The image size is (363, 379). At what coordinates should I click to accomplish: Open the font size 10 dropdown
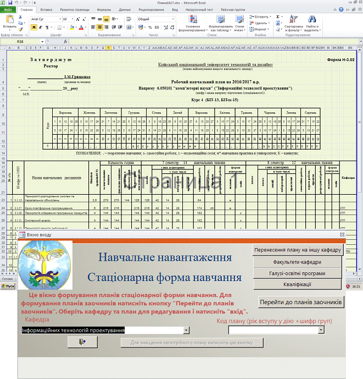pos(72,19)
